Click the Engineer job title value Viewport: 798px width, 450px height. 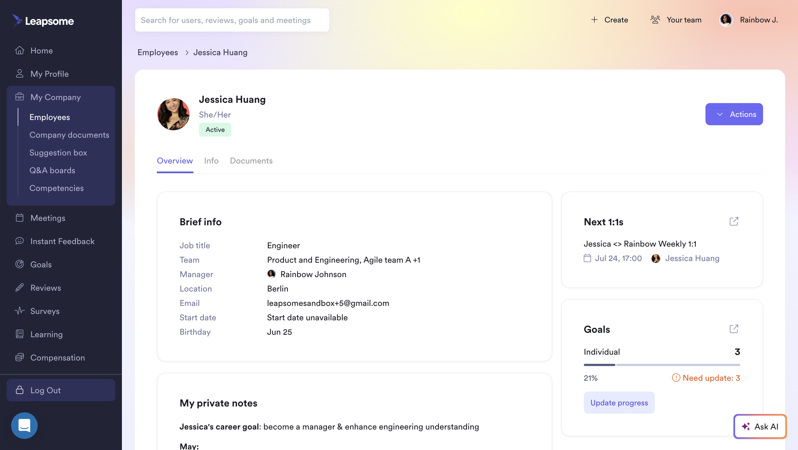tap(283, 245)
